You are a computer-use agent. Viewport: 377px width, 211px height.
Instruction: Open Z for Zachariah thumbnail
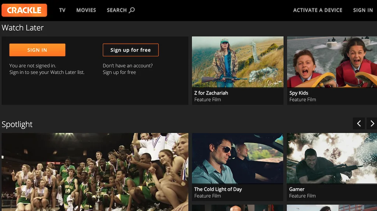tap(237, 62)
